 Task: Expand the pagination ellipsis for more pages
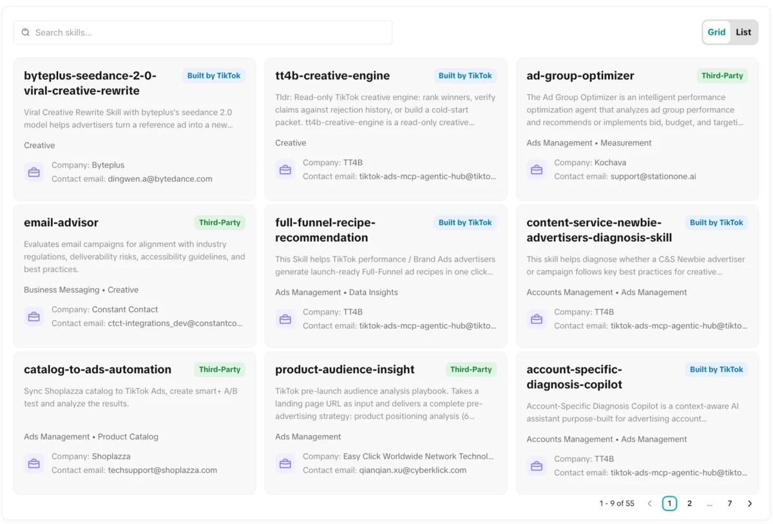[x=709, y=503]
